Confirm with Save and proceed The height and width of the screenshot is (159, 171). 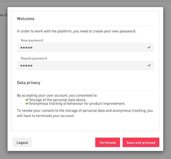[x=141, y=142]
